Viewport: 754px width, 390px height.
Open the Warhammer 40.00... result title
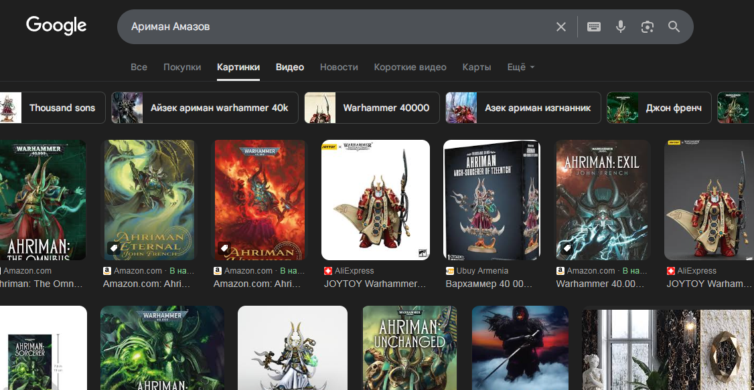point(600,284)
